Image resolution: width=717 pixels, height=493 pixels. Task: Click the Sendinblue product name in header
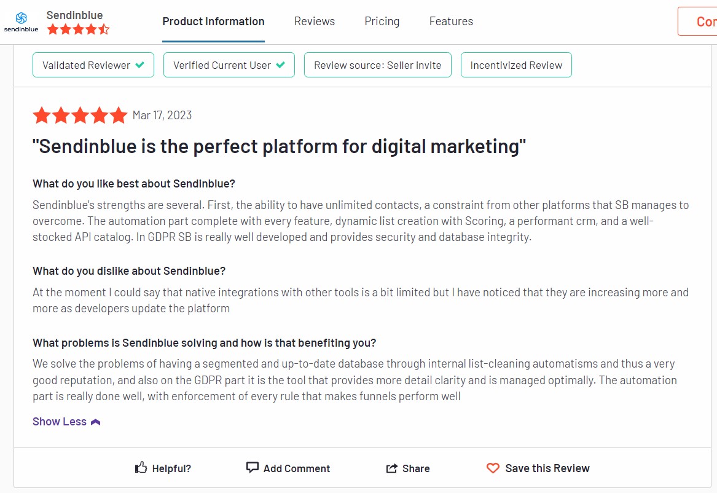pos(74,15)
